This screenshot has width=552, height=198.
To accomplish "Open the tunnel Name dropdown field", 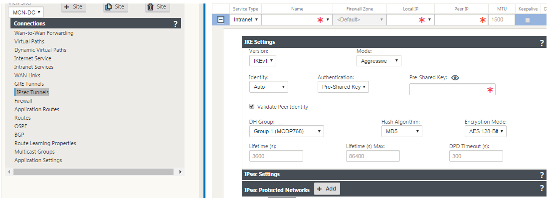I will pos(297,20).
